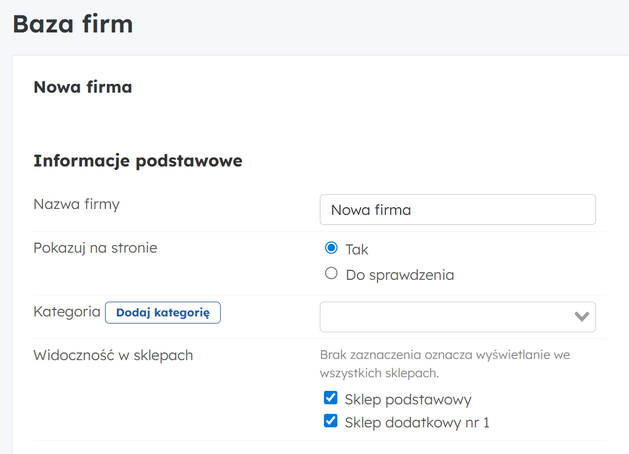Select the "Tak" radio button circle
Image resolution: width=629 pixels, height=454 pixels.
[331, 248]
